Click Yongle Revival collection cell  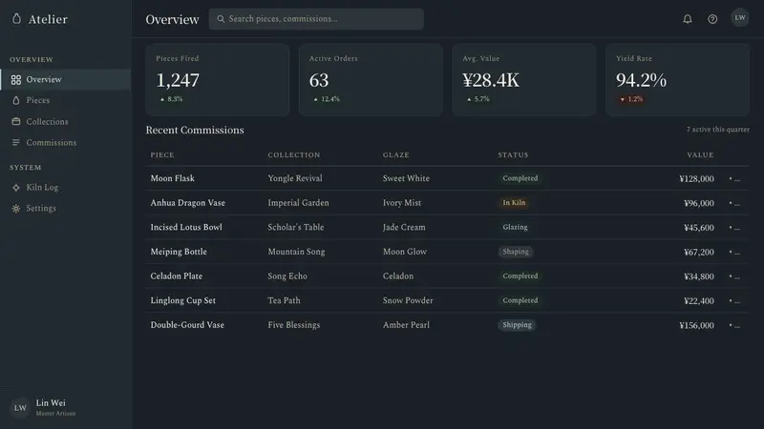[295, 178]
